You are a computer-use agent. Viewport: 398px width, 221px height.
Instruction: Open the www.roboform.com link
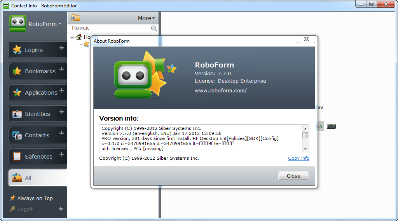coord(221,90)
